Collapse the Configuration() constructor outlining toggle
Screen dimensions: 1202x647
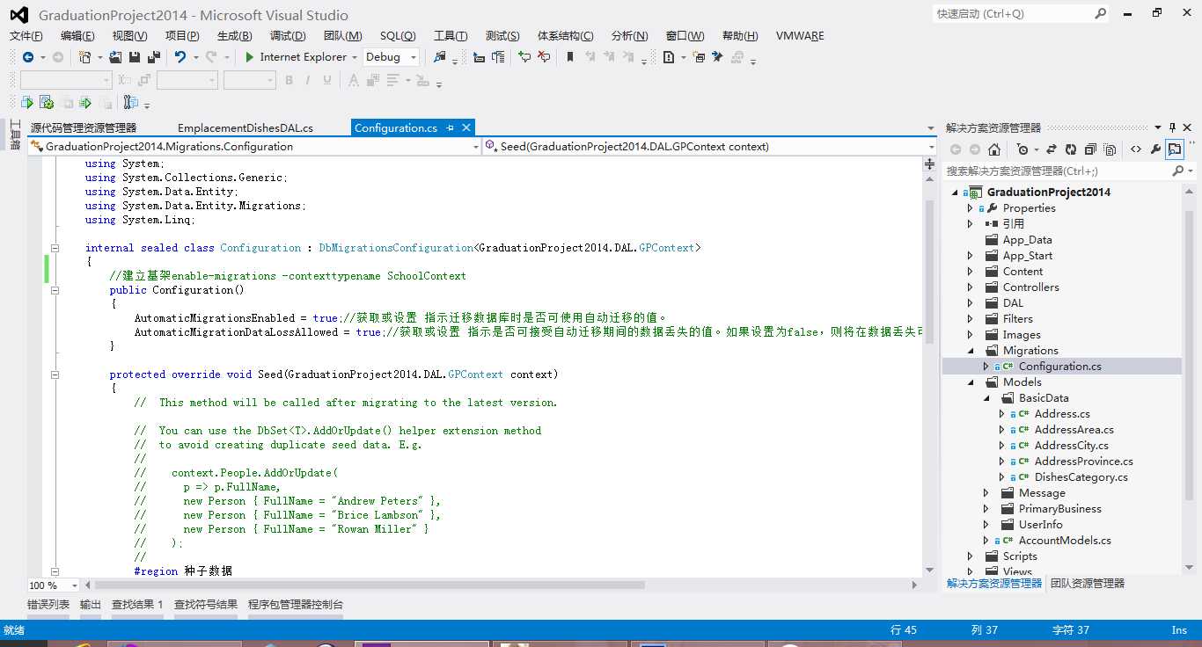55,290
